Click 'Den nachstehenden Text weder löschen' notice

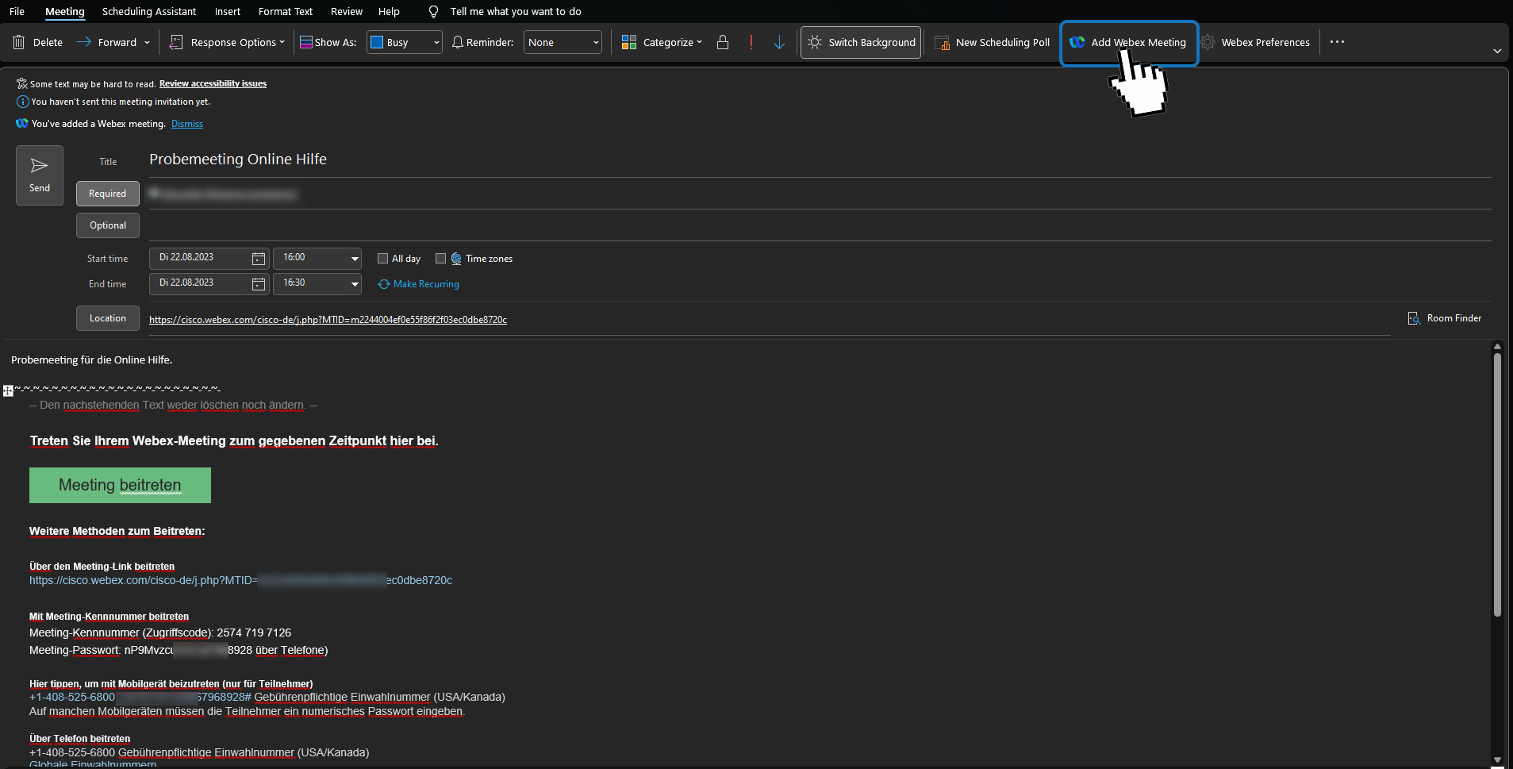click(x=173, y=406)
